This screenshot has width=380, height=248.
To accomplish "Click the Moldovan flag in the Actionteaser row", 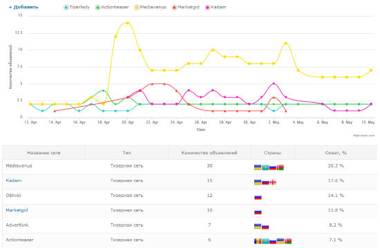I will click(x=258, y=241).
